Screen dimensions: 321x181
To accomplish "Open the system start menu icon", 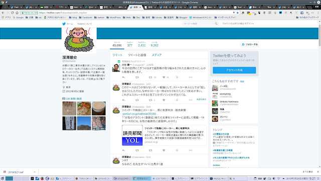I will point(3,178).
